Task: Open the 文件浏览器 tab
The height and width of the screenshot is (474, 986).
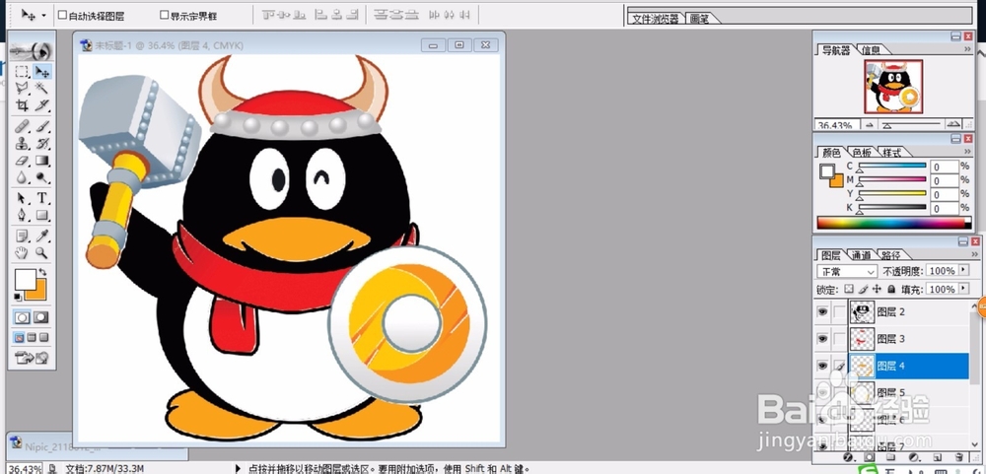Action: pos(656,19)
